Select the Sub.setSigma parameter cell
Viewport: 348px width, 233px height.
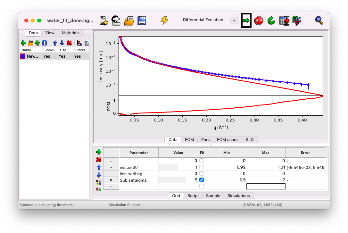pos(139,180)
